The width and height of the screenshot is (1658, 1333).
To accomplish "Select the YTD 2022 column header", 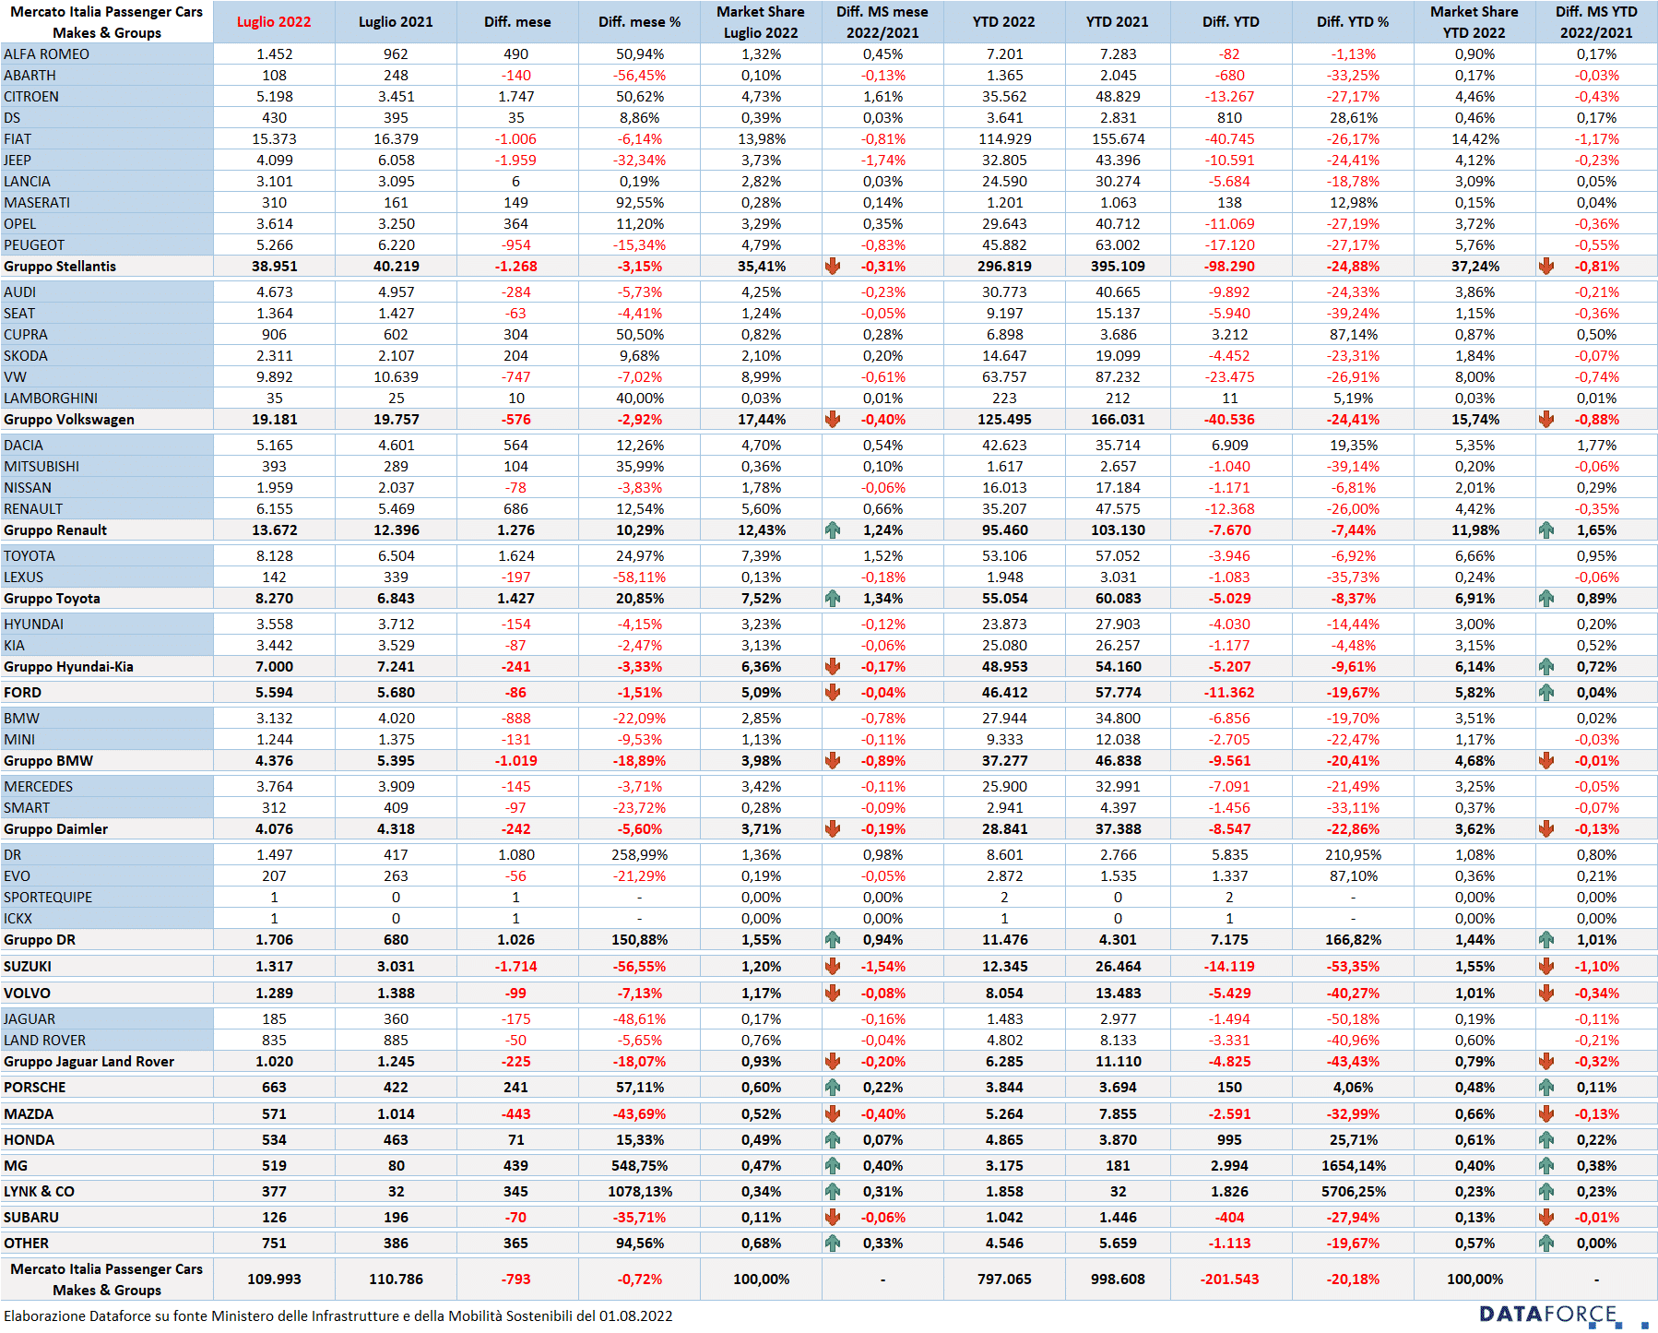I will click(x=1004, y=22).
